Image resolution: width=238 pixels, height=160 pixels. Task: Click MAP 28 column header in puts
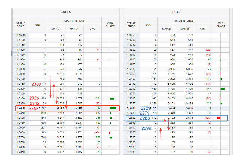click(184, 29)
